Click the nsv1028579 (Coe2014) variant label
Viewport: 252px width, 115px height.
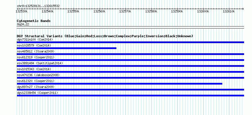click(x=34, y=45)
